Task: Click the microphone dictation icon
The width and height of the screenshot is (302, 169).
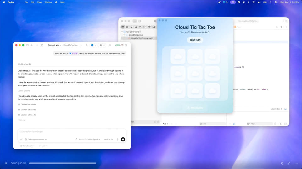Action: click(117, 139)
